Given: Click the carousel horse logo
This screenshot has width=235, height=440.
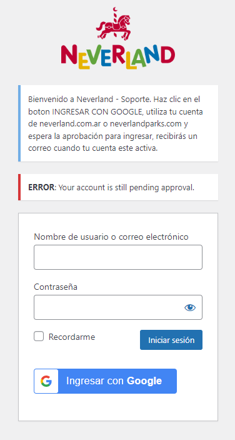Looking at the screenshot, I should click(114, 24).
